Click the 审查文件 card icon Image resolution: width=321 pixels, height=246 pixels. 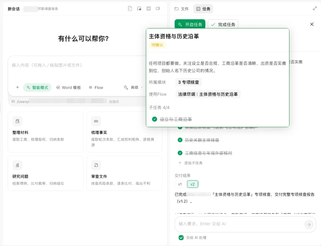[96, 165]
